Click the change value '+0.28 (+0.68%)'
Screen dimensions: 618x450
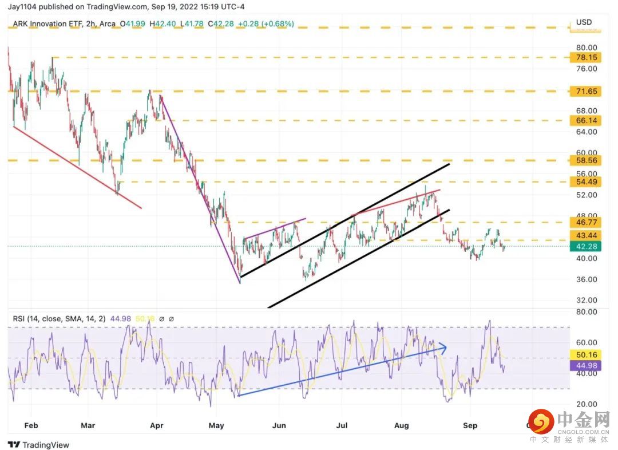pos(266,23)
